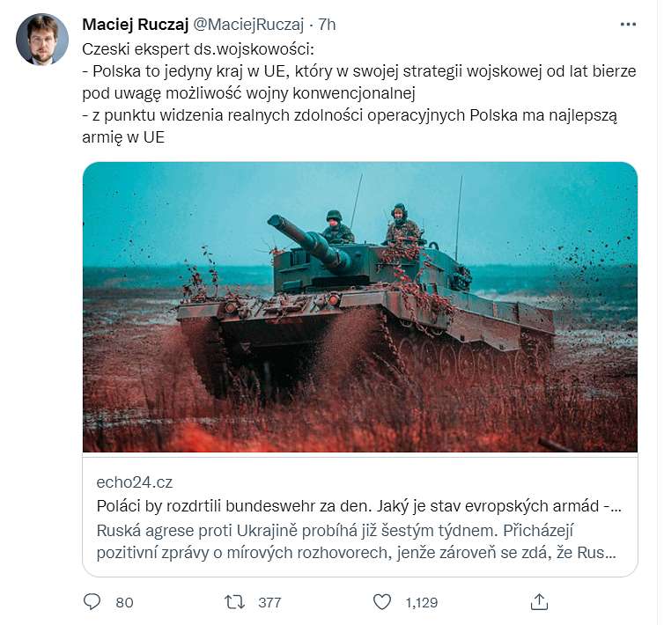
Task: View the 377 retweets count
Action: click(x=269, y=602)
